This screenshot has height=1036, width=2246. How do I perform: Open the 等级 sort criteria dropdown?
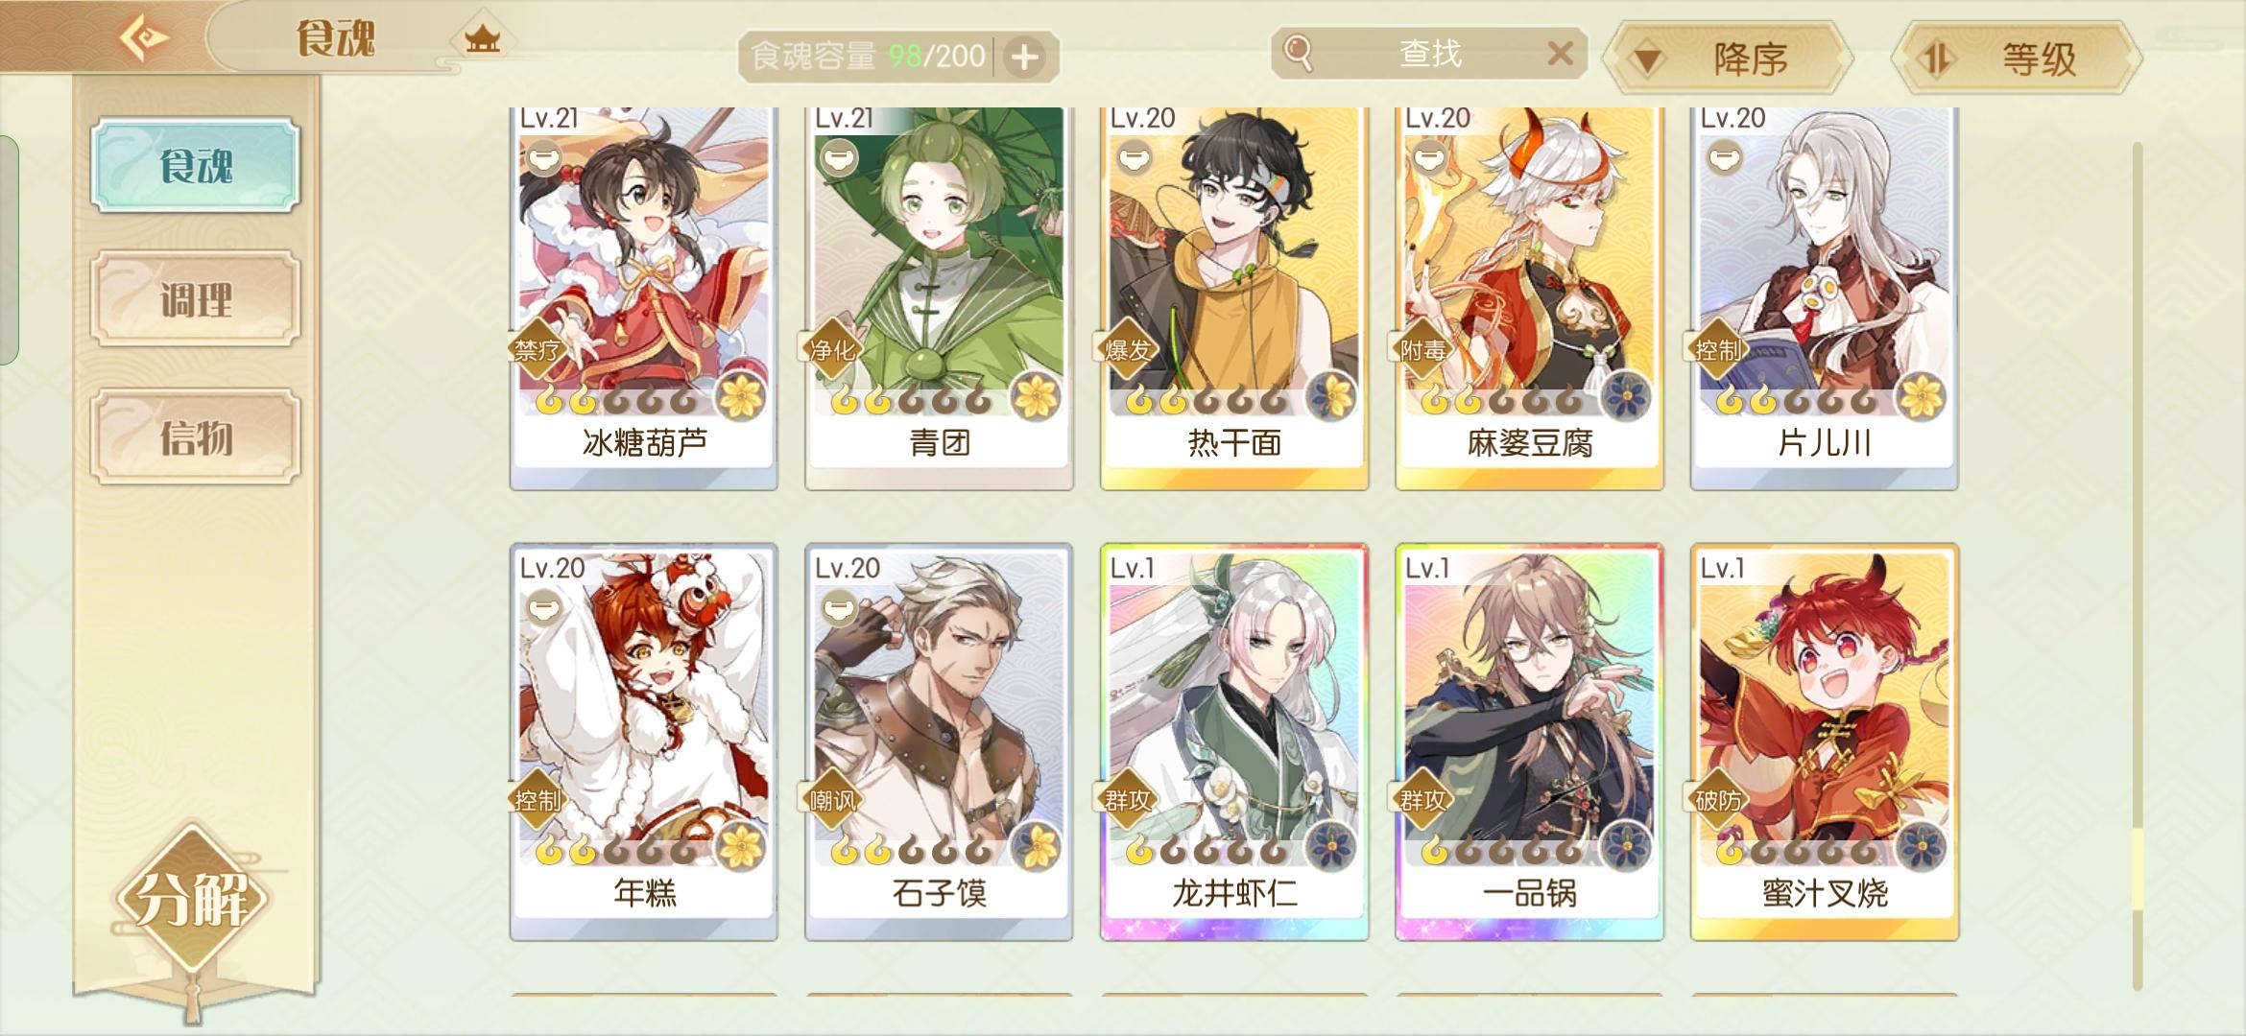(2017, 59)
